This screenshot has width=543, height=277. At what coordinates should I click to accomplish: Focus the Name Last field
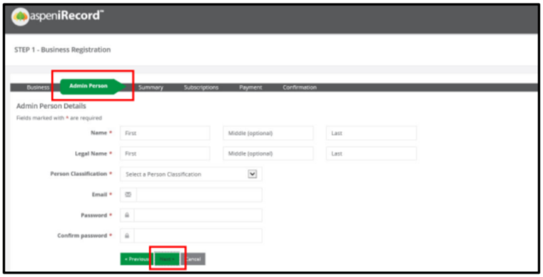pos(371,133)
